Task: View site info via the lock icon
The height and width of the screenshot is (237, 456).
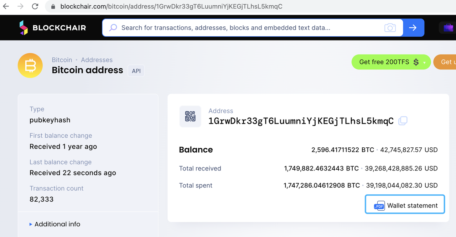Action: [x=53, y=6]
